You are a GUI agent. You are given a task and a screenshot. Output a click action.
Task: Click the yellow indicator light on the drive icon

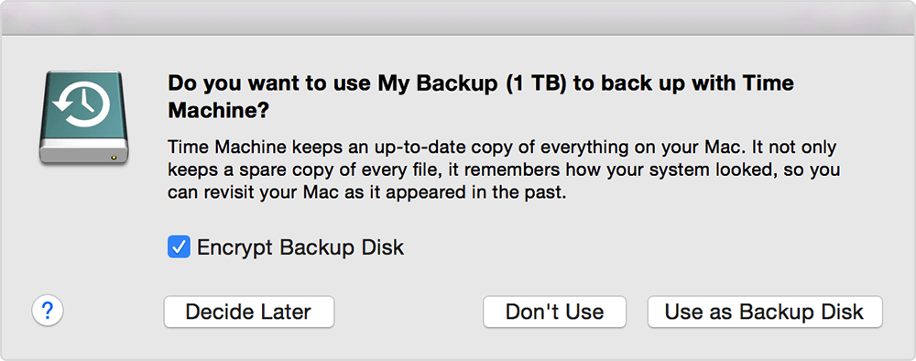pos(114,157)
